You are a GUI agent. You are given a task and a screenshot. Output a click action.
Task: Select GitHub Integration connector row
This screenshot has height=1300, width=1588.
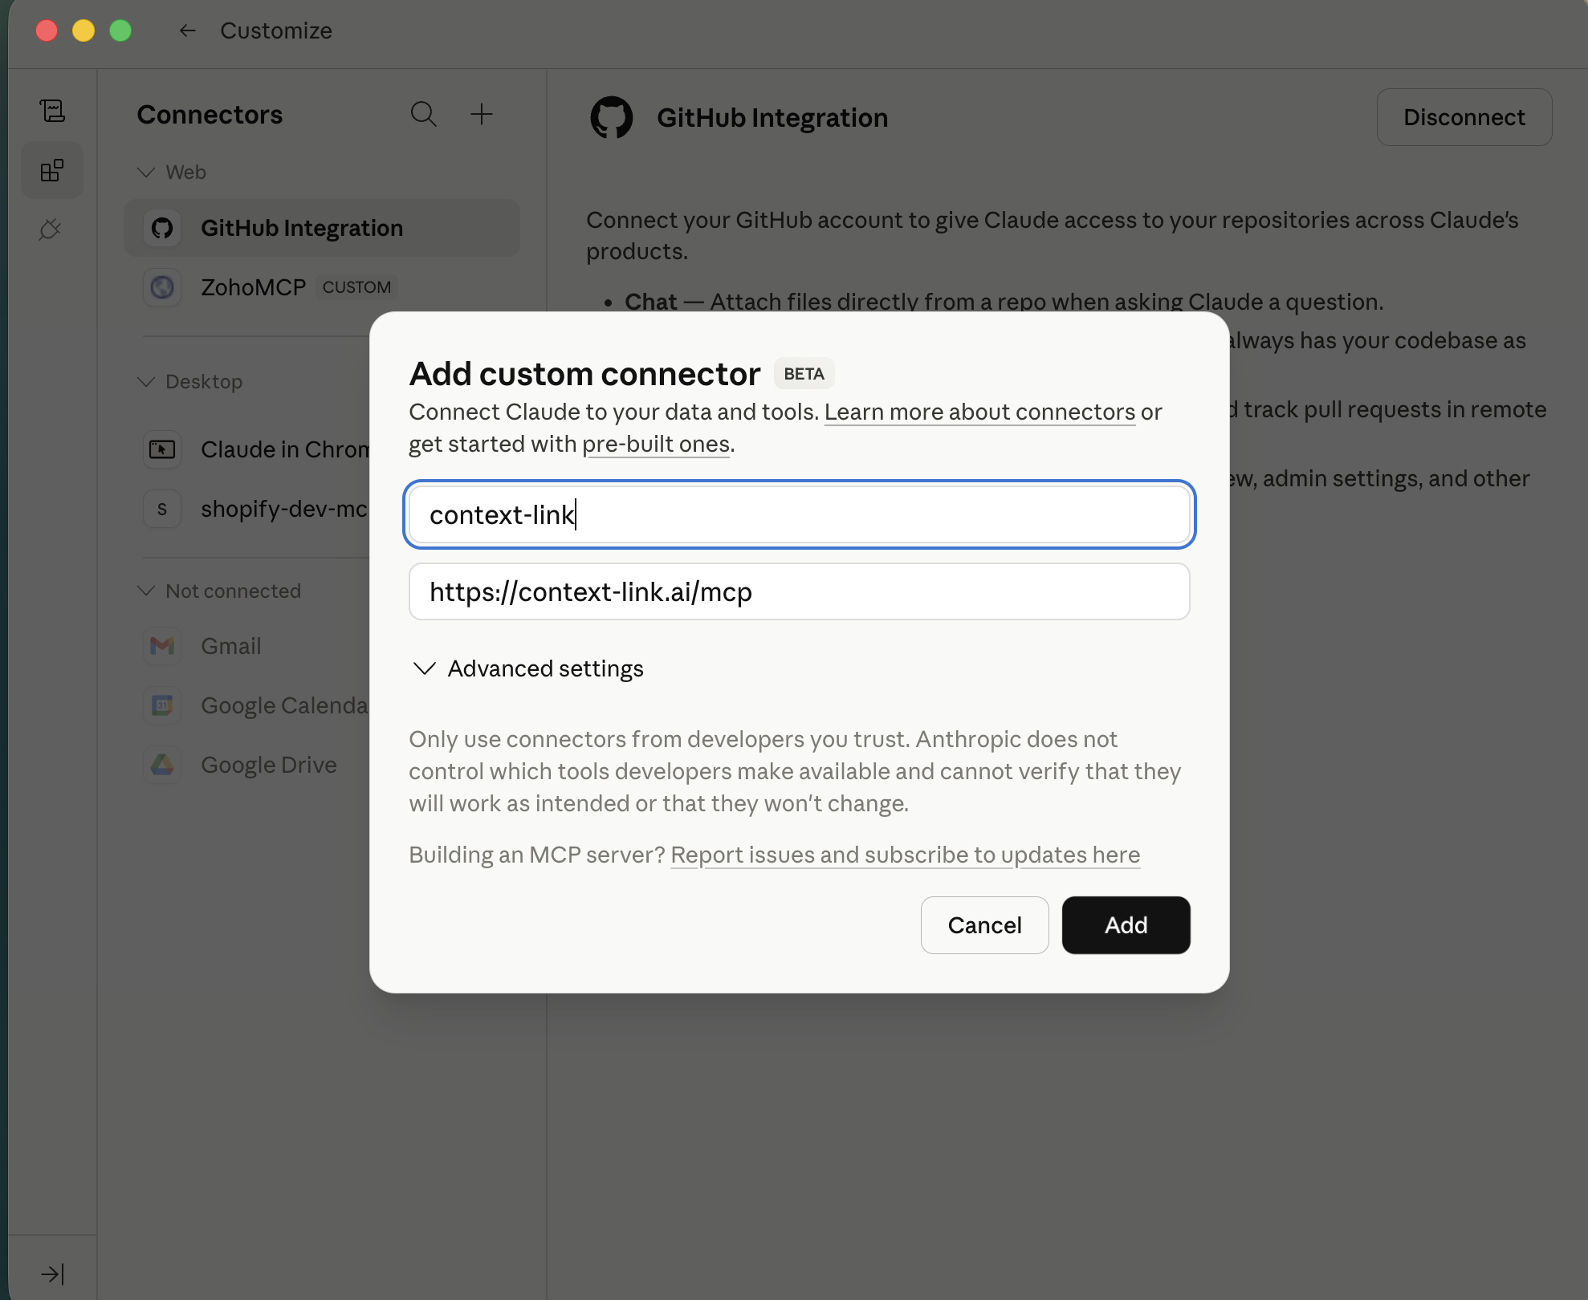(x=322, y=228)
